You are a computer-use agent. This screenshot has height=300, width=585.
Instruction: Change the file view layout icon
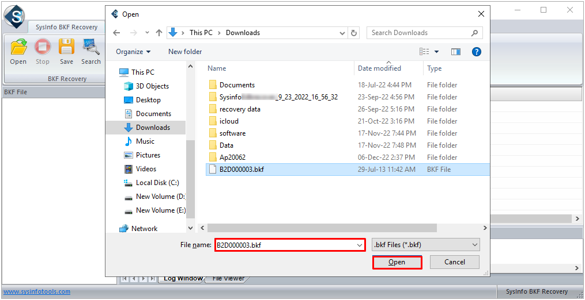tap(424, 52)
